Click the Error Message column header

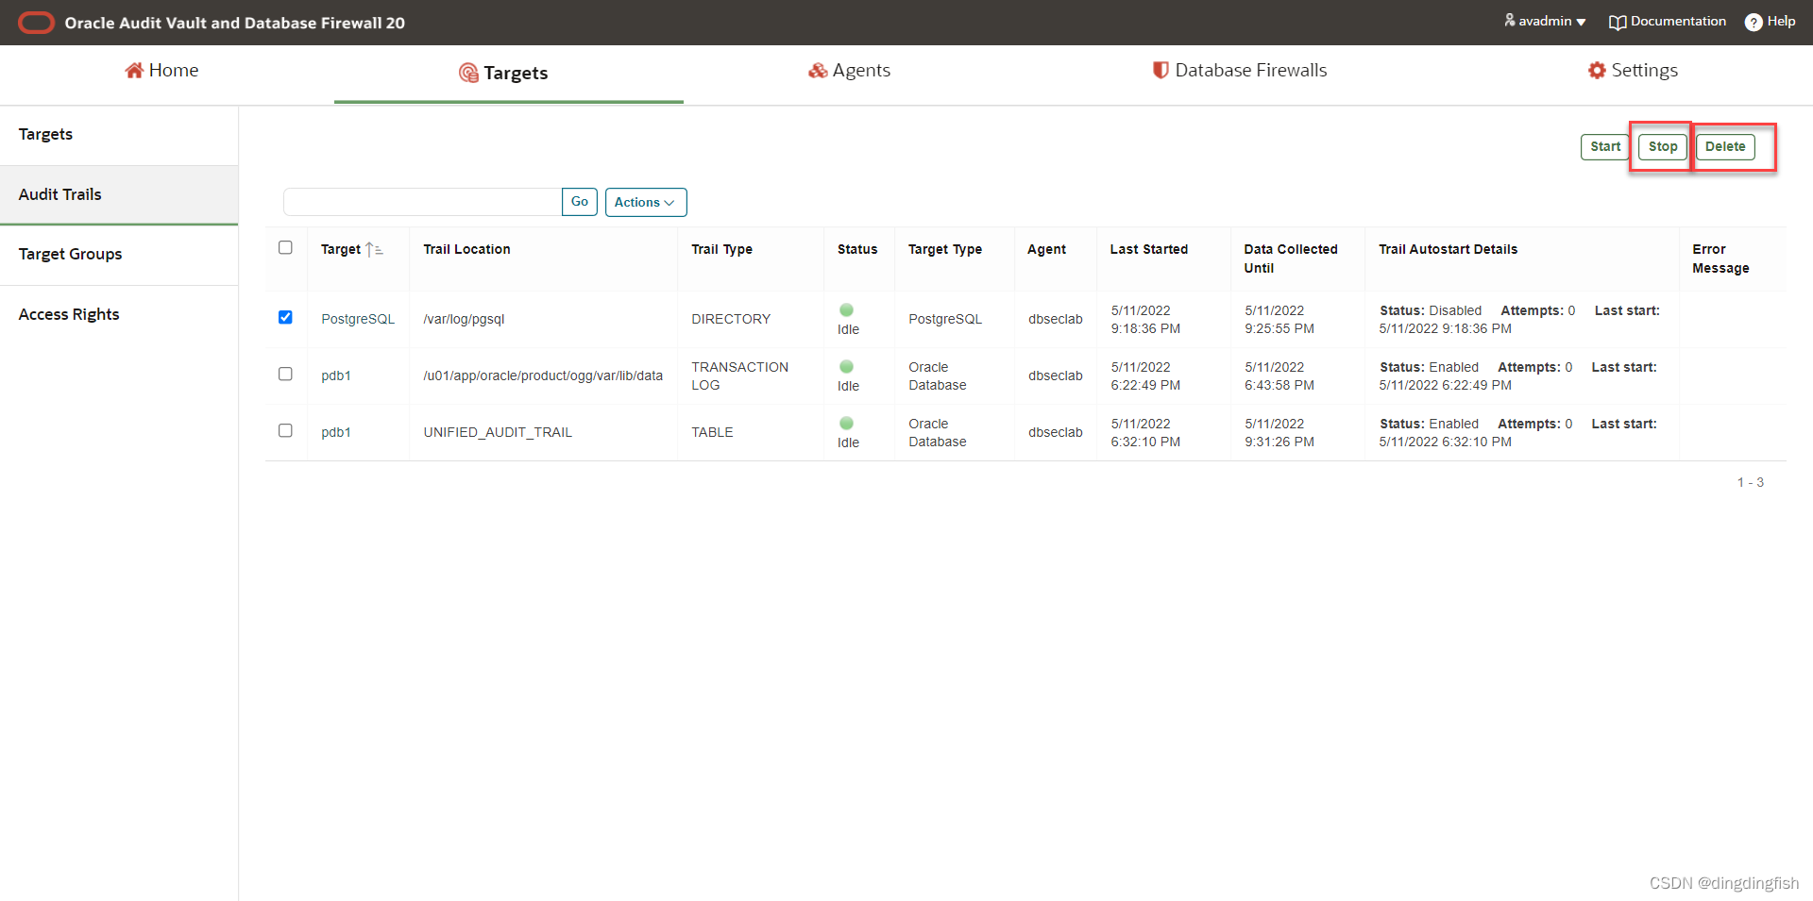point(1720,259)
